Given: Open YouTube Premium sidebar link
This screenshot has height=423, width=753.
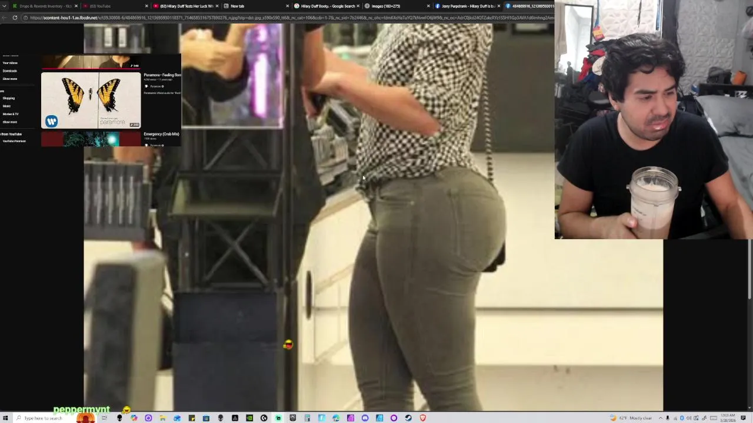Looking at the screenshot, I should pos(14,141).
